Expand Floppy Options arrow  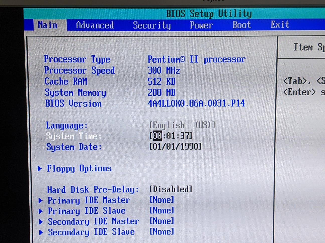[40, 168]
